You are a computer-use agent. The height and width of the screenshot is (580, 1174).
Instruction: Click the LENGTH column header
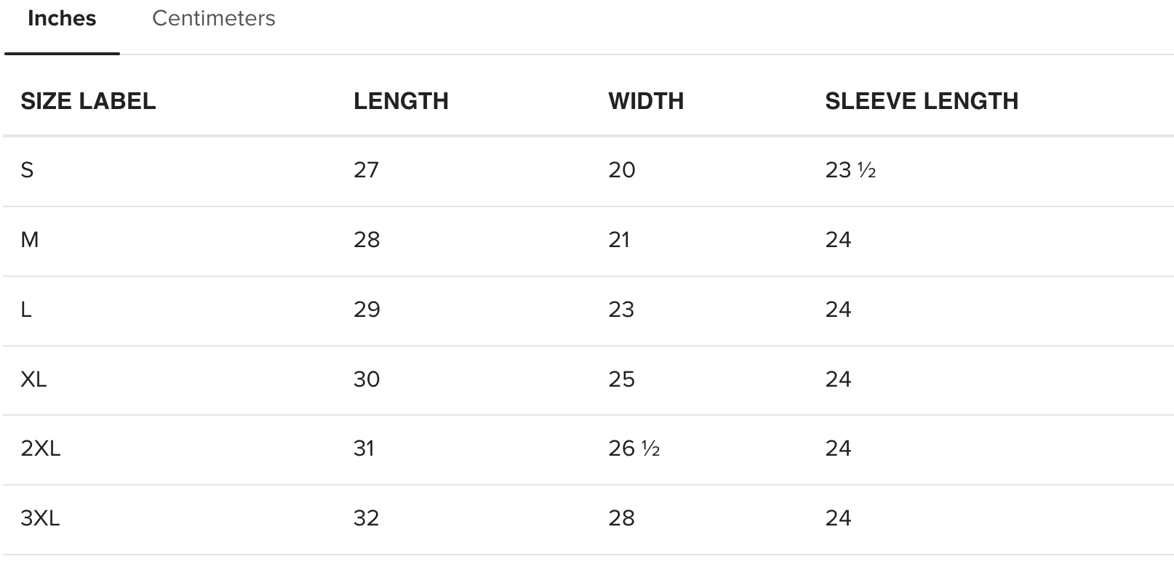tap(401, 101)
